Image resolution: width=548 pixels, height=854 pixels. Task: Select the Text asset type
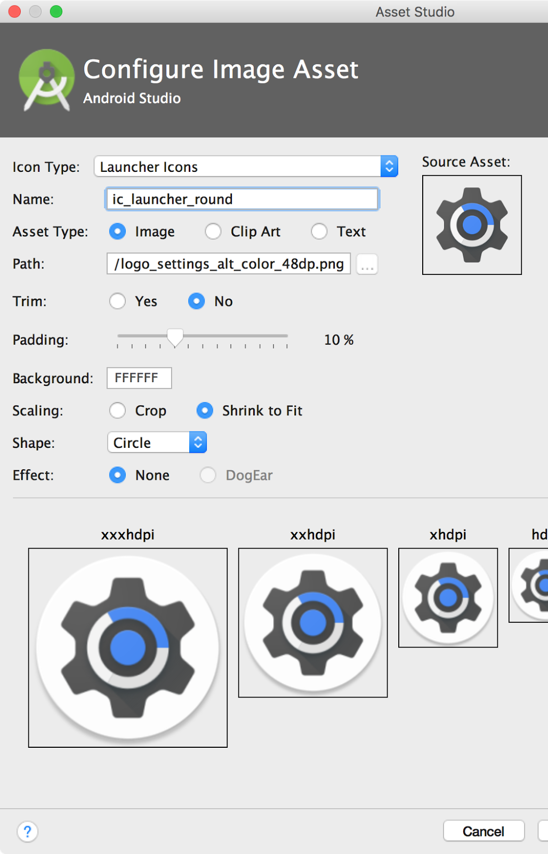click(319, 232)
